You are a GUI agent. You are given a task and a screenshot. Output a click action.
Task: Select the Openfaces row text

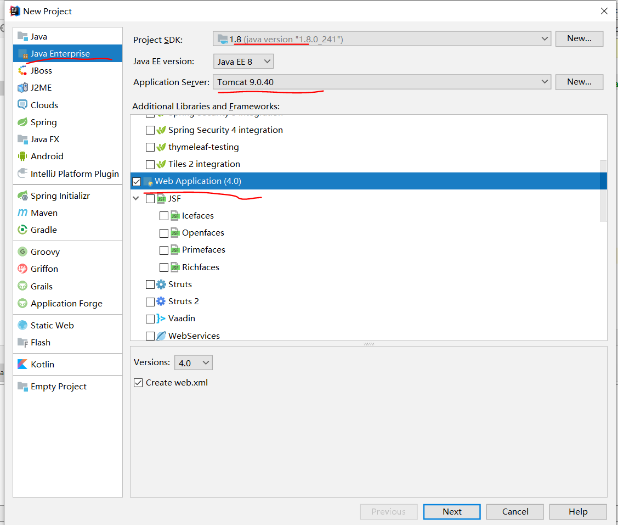point(203,233)
